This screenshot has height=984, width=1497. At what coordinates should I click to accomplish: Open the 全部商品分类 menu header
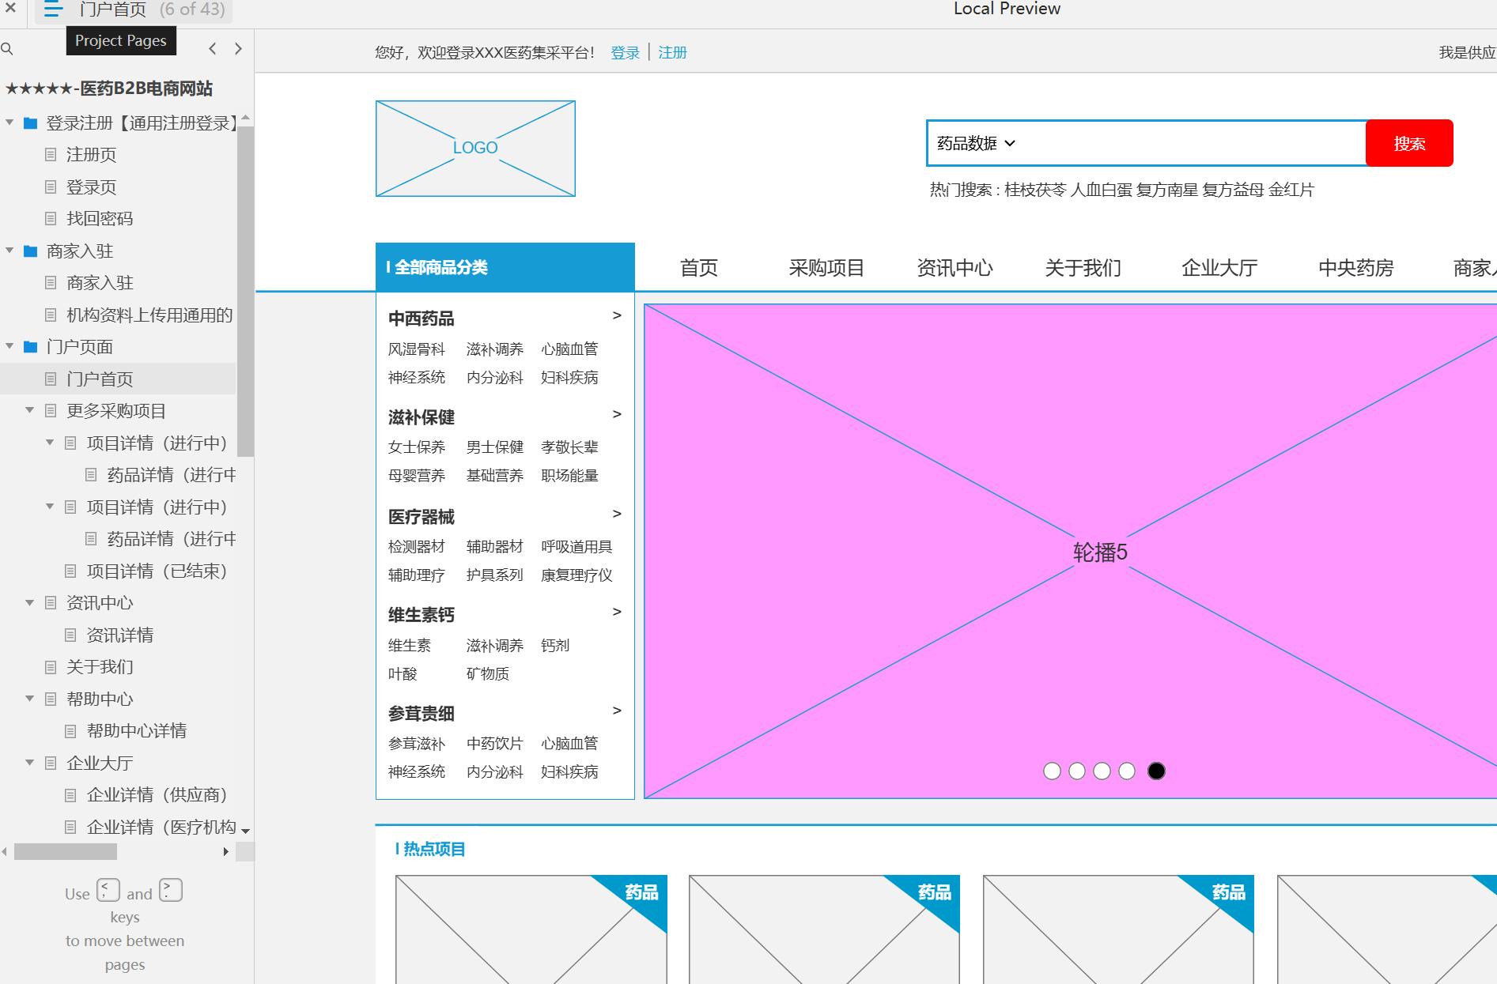tap(505, 267)
